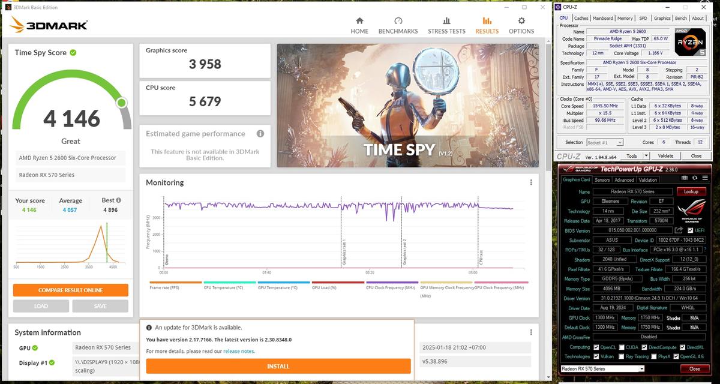Open the Socket #1 selection dropdown in CPU-Z
This screenshot has height=384, width=720.
604,142
